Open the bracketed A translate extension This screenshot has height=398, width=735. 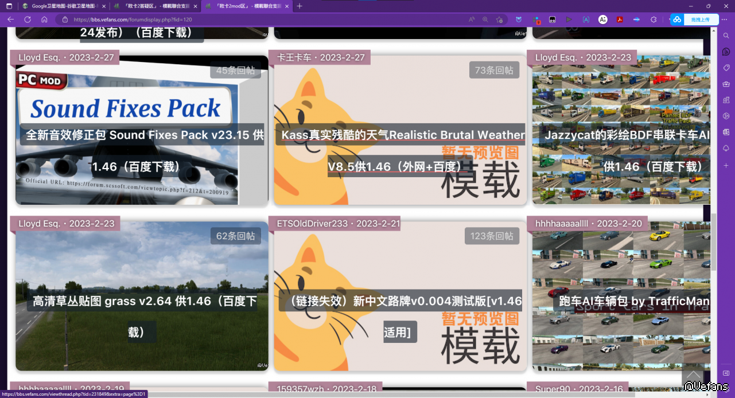pos(586,19)
